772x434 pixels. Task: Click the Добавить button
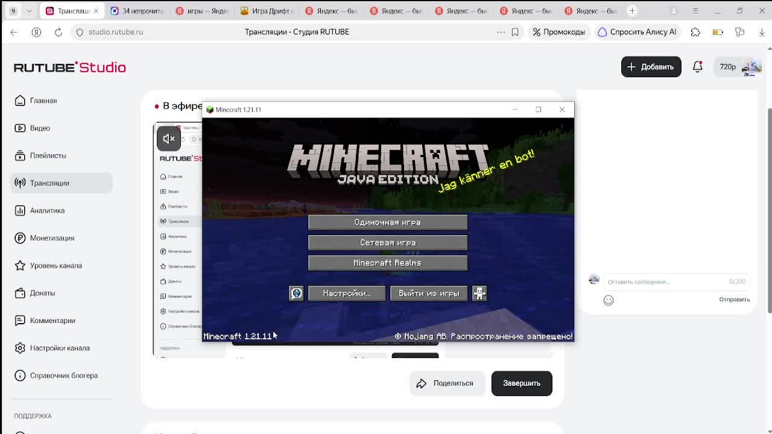tap(651, 67)
